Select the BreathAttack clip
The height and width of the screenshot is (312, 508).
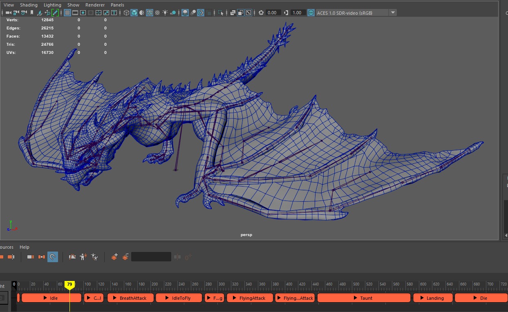130,298
